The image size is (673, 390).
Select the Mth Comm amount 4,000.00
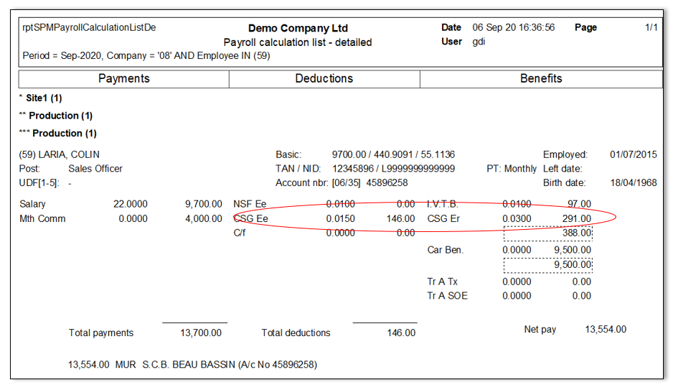[x=203, y=219]
